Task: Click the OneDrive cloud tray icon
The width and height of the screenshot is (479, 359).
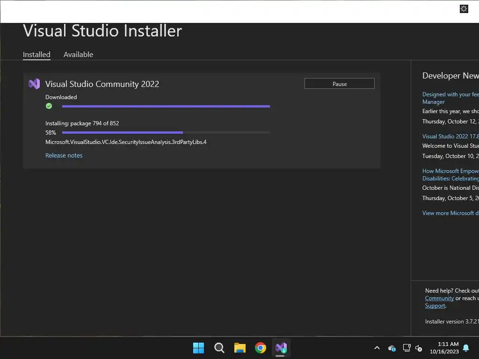Action: [x=392, y=348]
